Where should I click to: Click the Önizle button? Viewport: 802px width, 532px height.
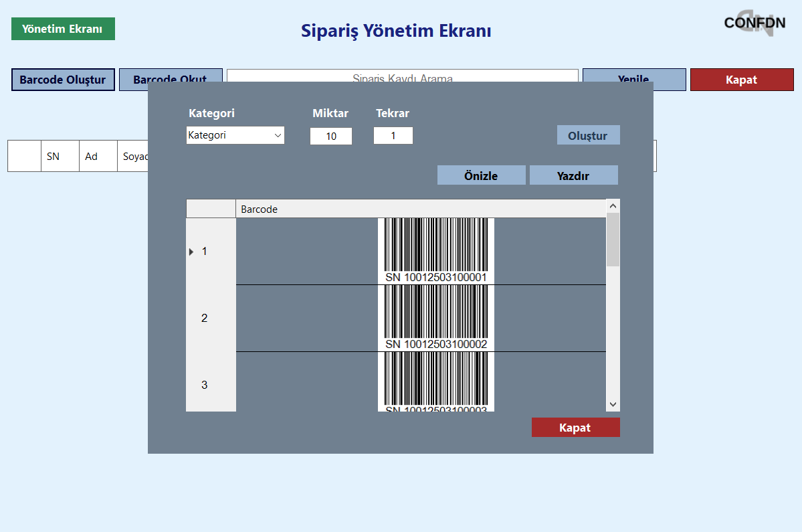(x=481, y=175)
